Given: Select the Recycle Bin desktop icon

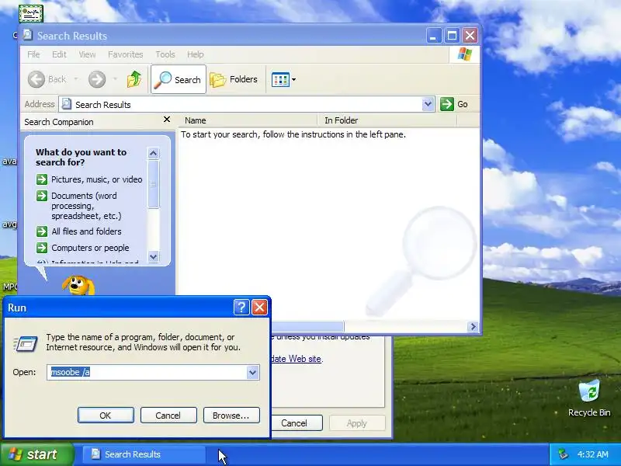Looking at the screenshot, I should coord(589,398).
